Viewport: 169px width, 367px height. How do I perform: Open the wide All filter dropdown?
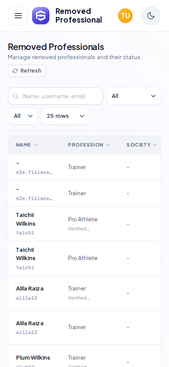click(133, 96)
